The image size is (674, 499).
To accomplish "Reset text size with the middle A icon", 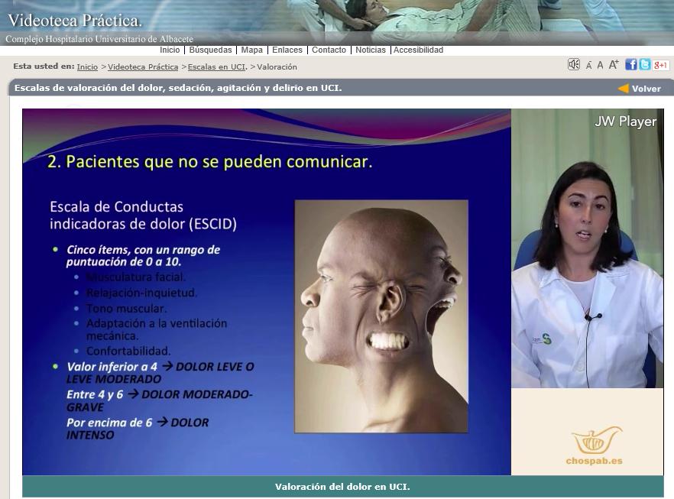I will point(600,66).
